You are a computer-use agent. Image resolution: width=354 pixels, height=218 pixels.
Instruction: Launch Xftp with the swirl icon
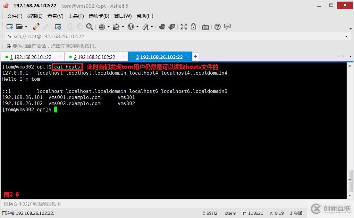162,27
